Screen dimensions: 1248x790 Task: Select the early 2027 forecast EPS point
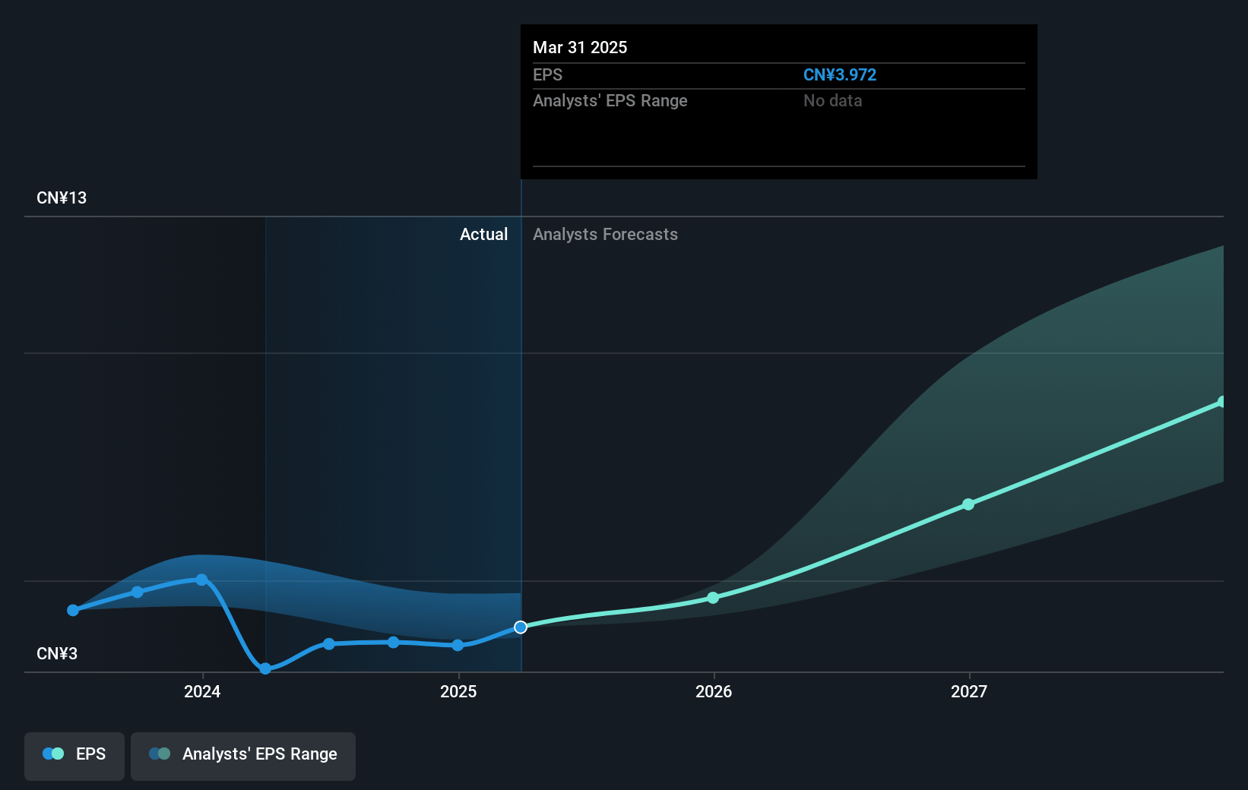(x=968, y=504)
